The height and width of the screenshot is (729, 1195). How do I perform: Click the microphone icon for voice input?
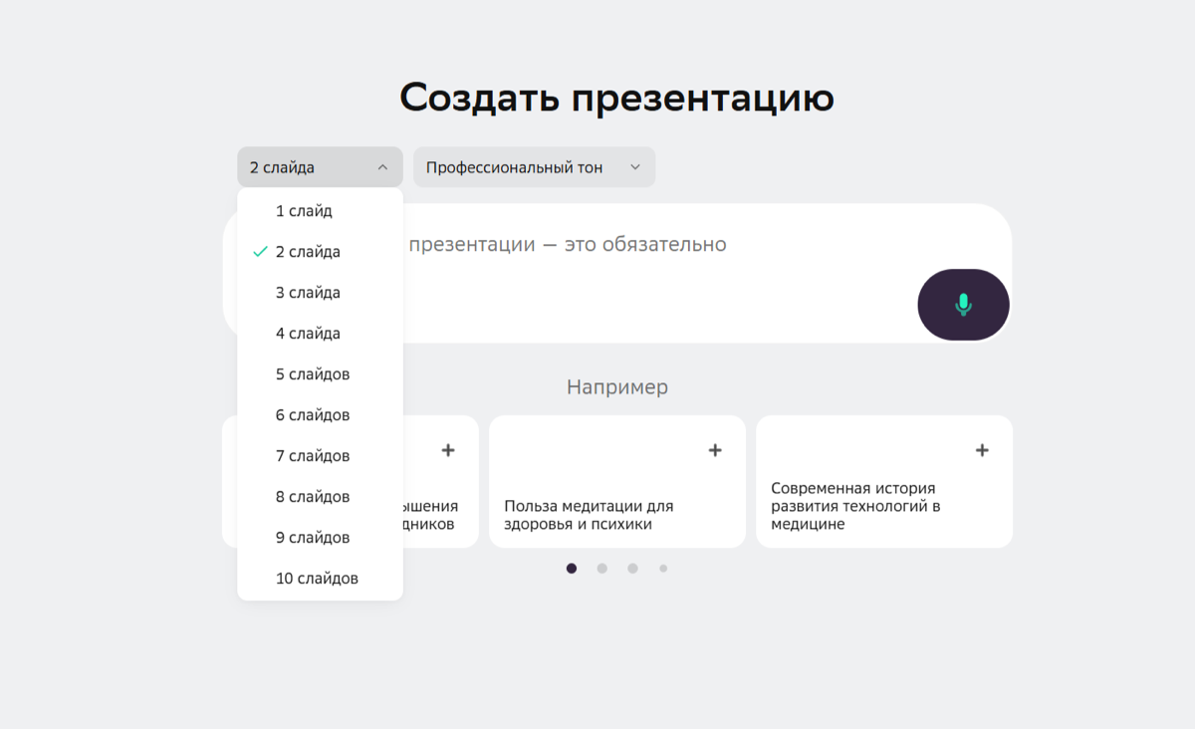(x=962, y=305)
